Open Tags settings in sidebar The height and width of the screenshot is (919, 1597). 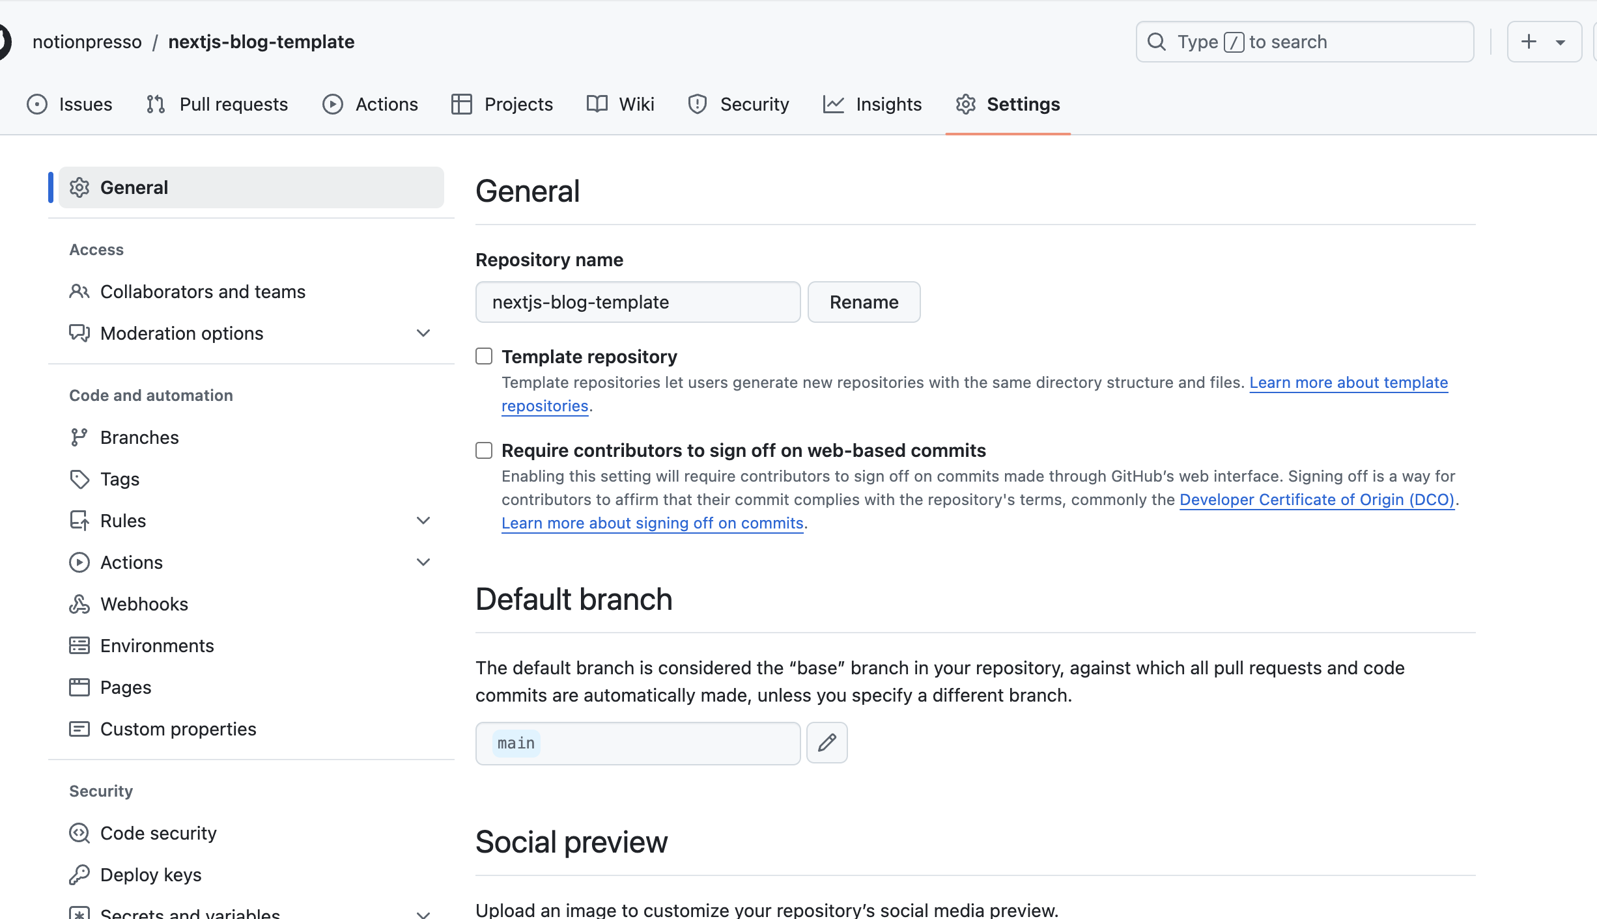point(120,479)
